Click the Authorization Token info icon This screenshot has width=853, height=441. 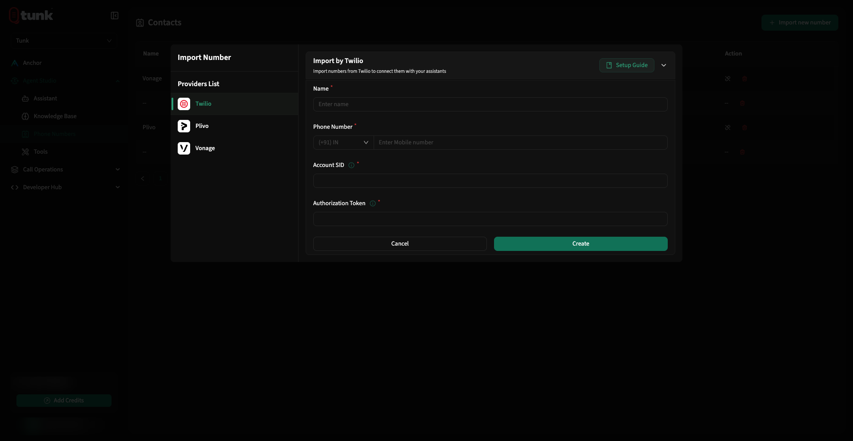373,203
